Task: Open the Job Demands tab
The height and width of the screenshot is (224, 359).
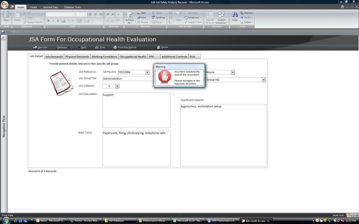Action: (x=54, y=57)
